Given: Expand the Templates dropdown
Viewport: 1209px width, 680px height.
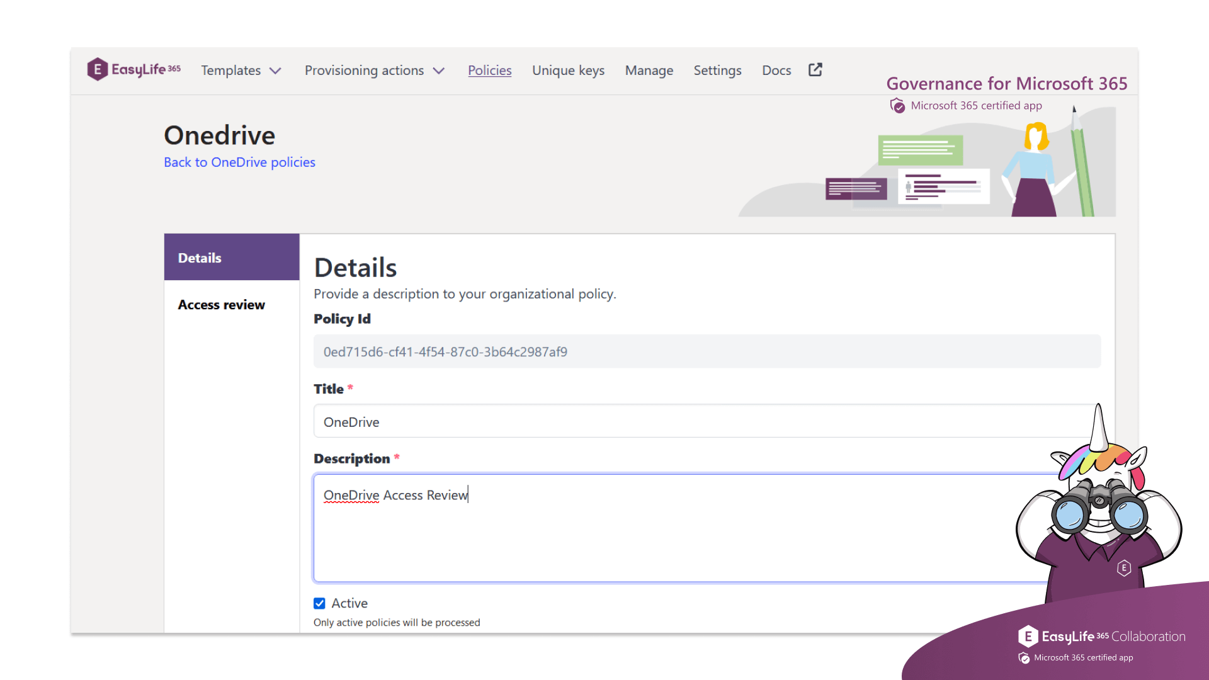Looking at the screenshot, I should coord(241,71).
